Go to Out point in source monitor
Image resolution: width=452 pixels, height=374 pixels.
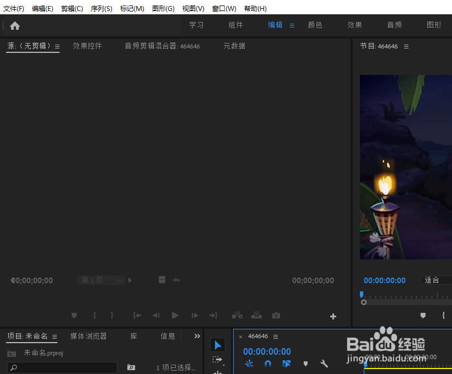(x=213, y=316)
